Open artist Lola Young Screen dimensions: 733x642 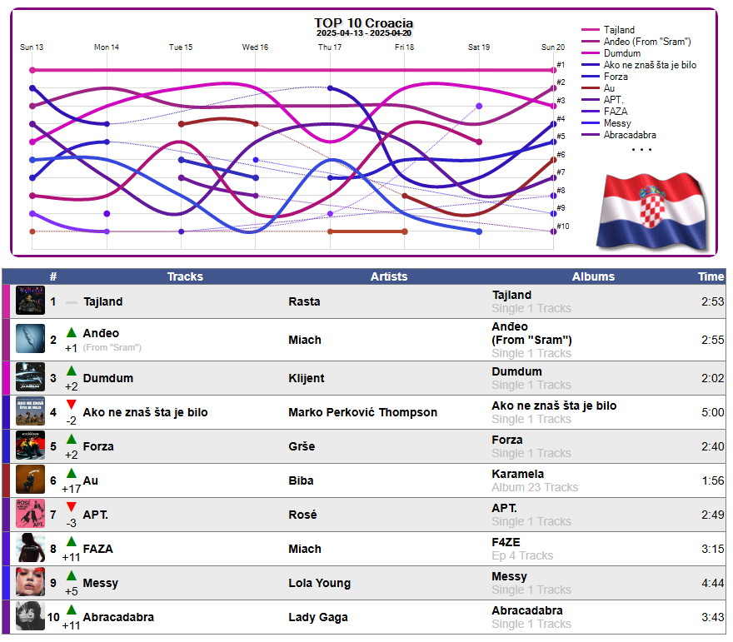[x=319, y=583]
